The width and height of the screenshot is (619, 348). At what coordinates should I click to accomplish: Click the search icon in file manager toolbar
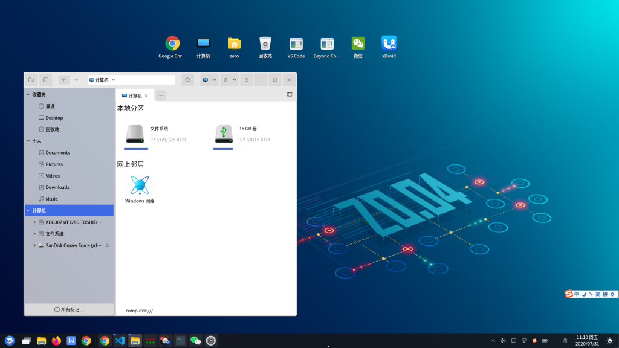pos(188,80)
